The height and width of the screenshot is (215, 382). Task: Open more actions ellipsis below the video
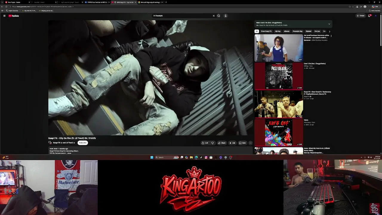click(250, 143)
